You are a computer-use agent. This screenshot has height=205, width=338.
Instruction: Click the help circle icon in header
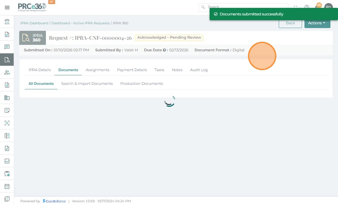(x=307, y=7)
